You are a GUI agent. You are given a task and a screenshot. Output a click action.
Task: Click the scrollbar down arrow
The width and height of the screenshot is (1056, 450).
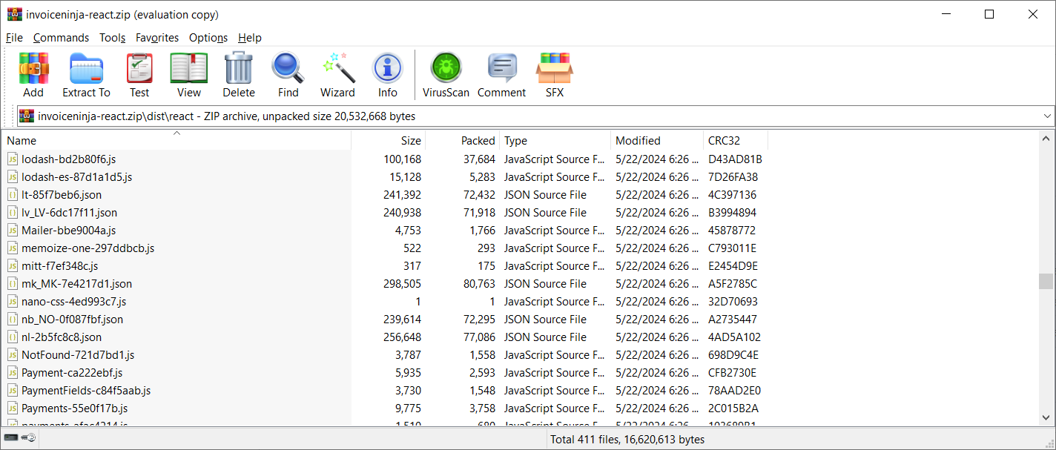1046,417
